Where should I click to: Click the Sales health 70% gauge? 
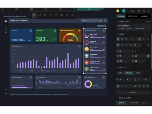pyautogui.click(x=70, y=37)
